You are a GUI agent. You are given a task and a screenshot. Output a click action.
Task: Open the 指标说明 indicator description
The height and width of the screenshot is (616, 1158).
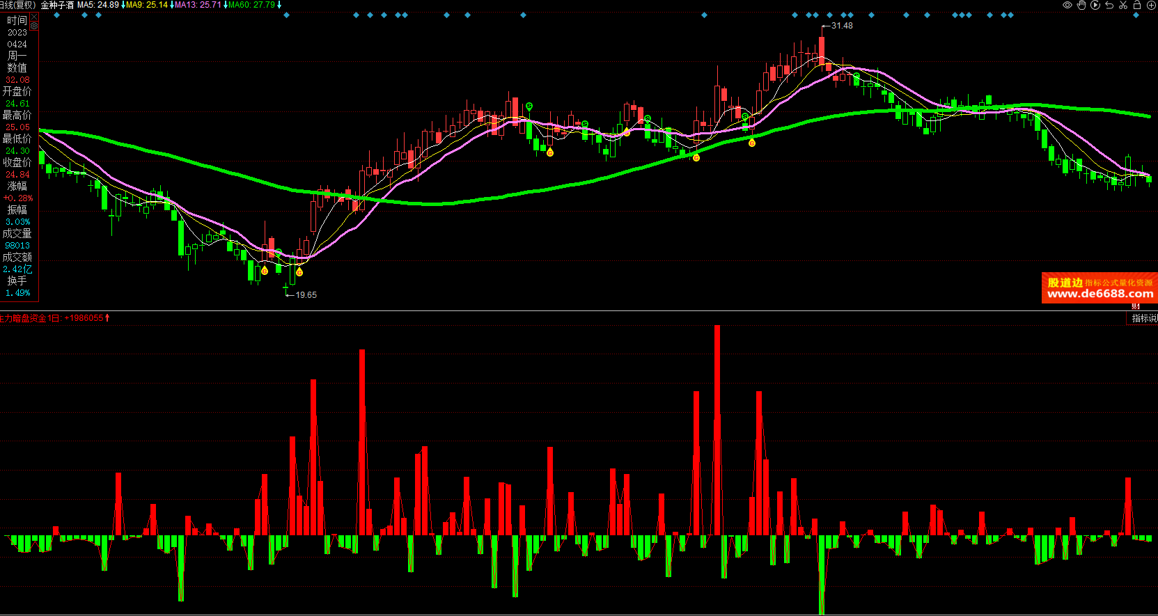1144,318
